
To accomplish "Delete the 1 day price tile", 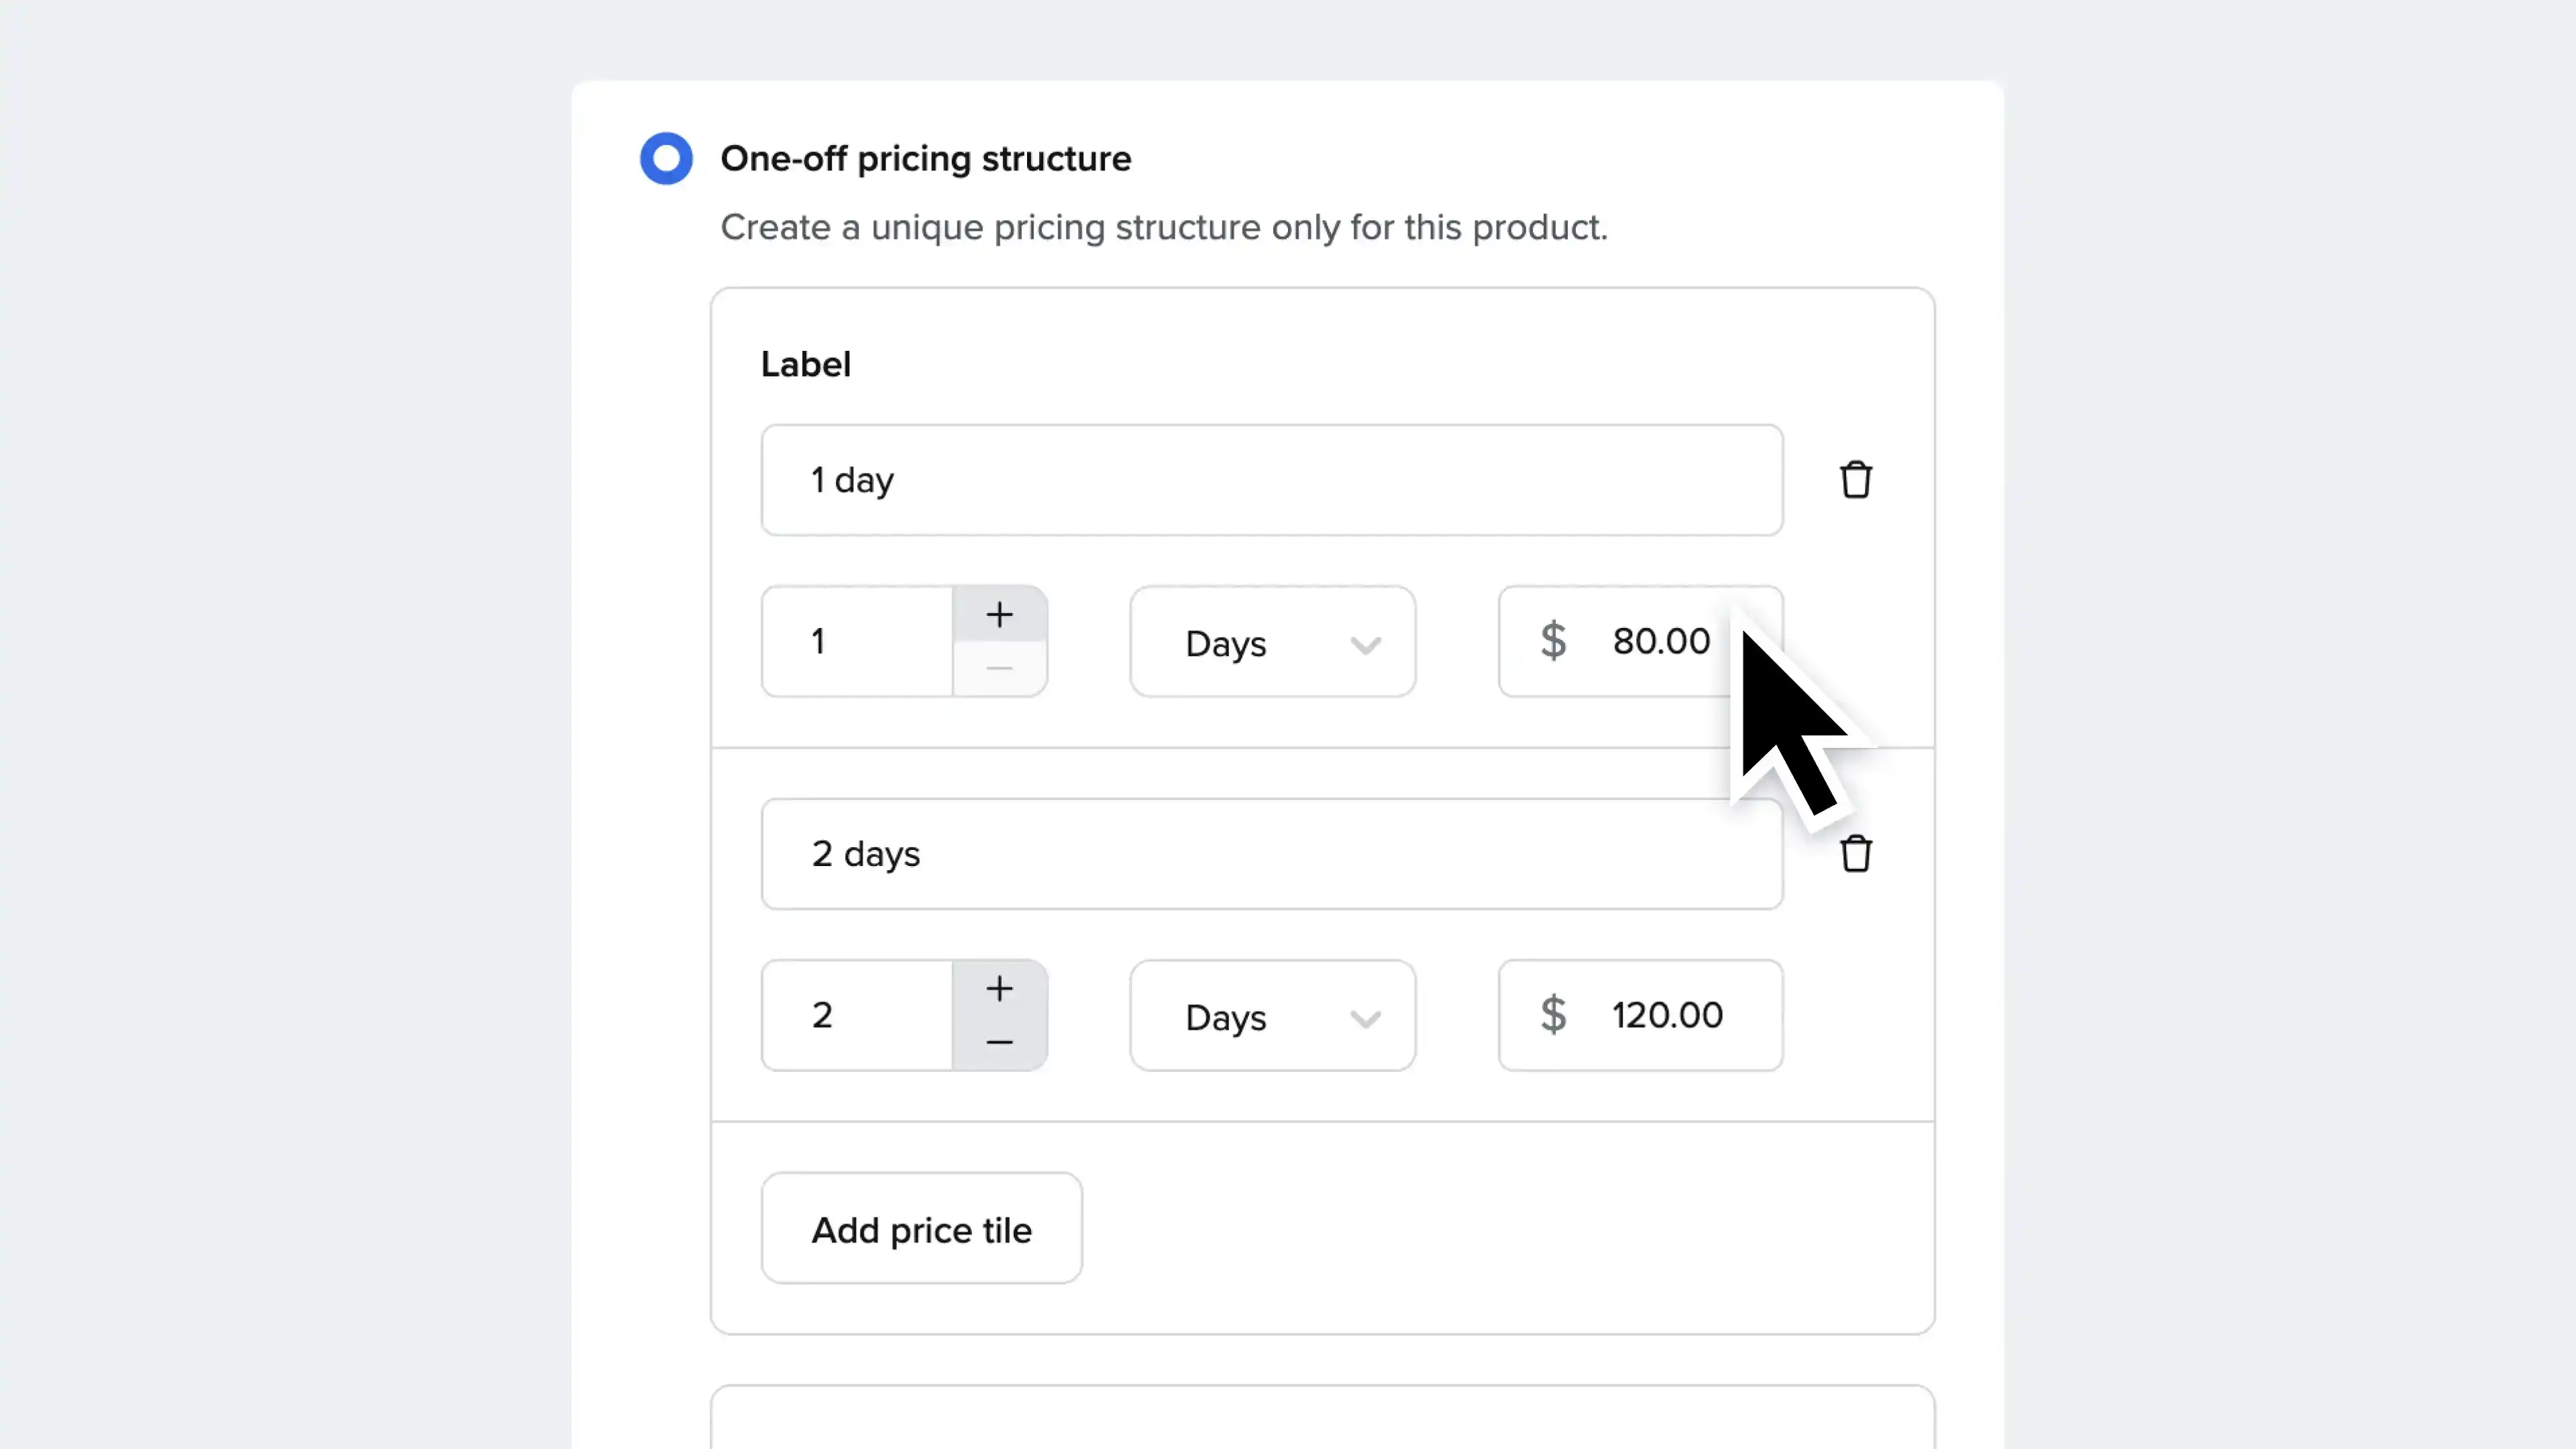I will tap(1855, 480).
